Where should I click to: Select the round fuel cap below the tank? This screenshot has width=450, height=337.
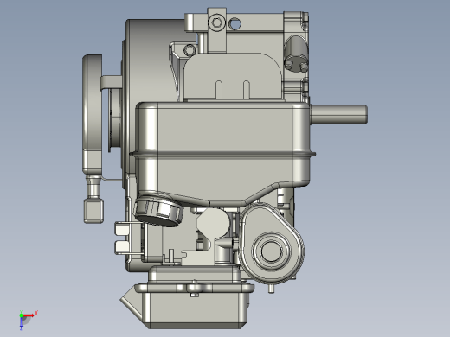157,211
